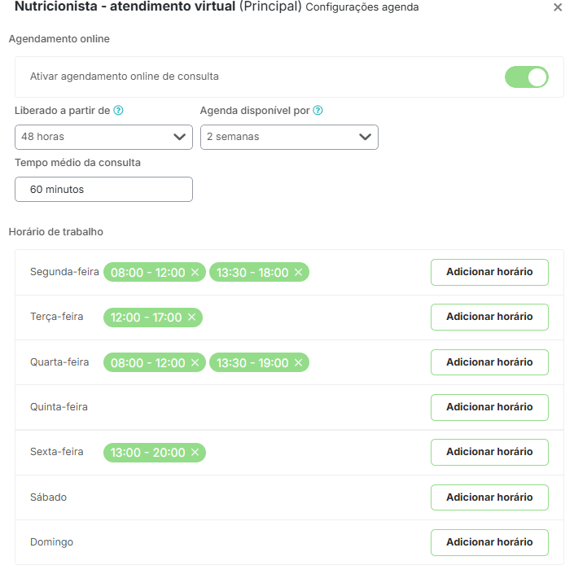This screenshot has width=574, height=574.
Task: Remove Monday 13:30 - 18:00 time slot
Action: [298, 273]
